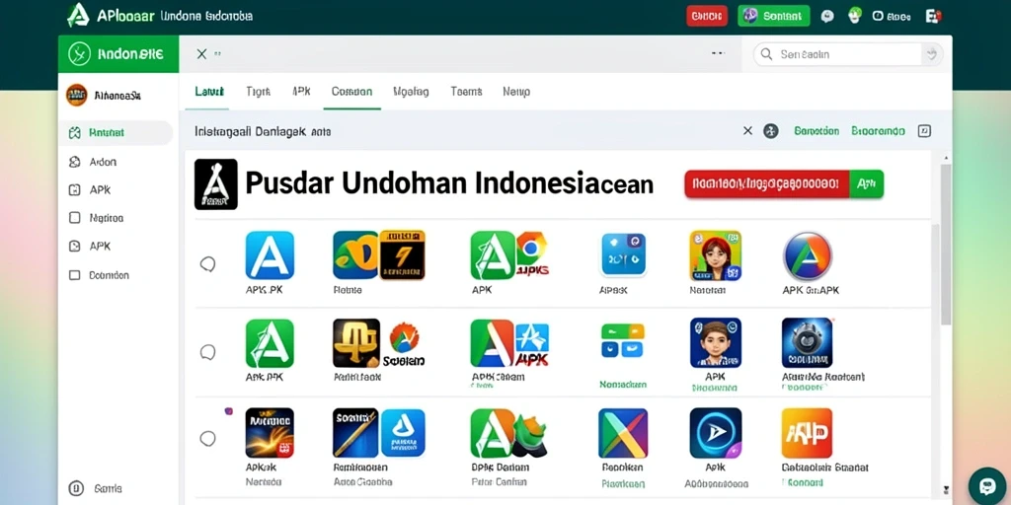The height and width of the screenshot is (505, 1011).
Task: Open the red-haired girl avatar app
Action: click(715, 255)
